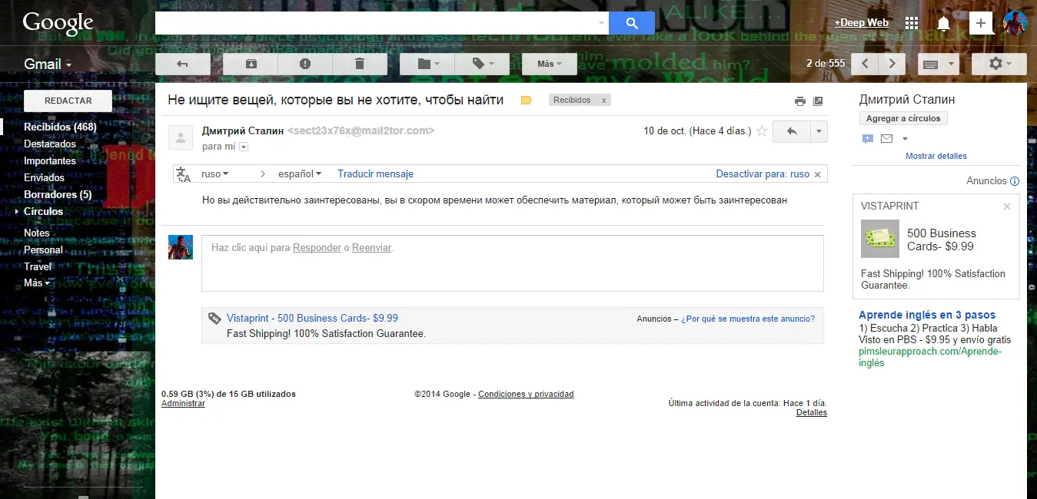Click in the reply text box

[513, 263]
